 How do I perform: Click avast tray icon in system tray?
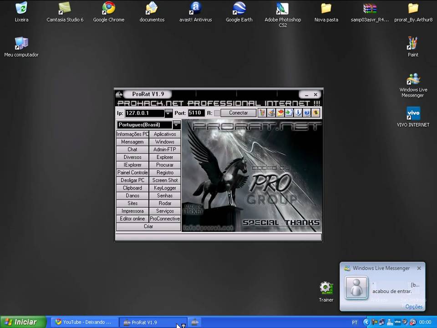pos(412,322)
